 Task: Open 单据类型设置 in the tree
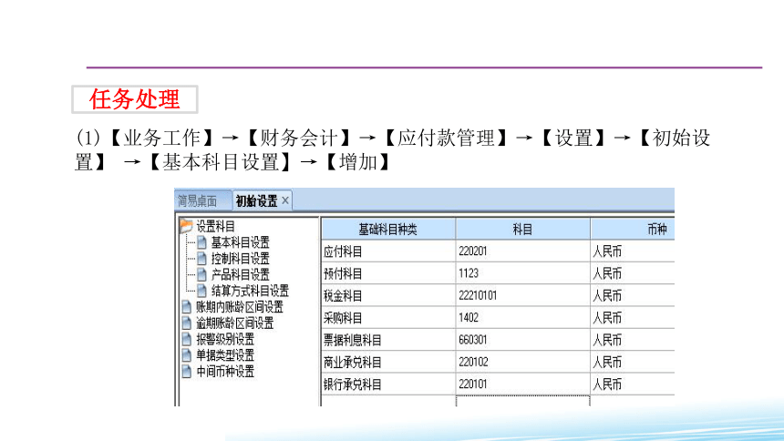point(225,355)
